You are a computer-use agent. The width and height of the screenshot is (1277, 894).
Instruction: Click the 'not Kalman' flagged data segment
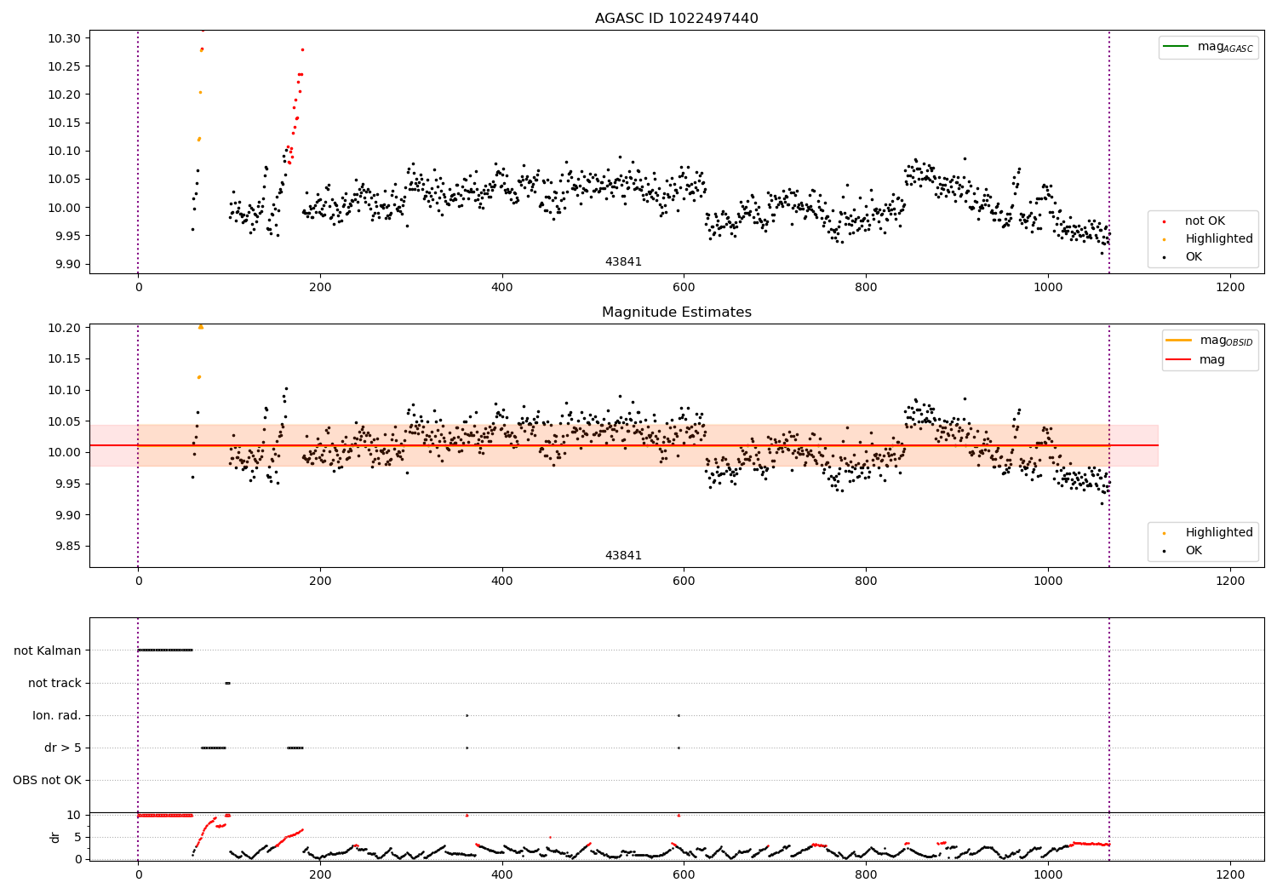tap(165, 650)
